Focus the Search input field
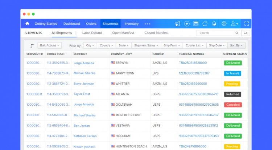The height and width of the screenshot is (150, 272). point(215,33)
